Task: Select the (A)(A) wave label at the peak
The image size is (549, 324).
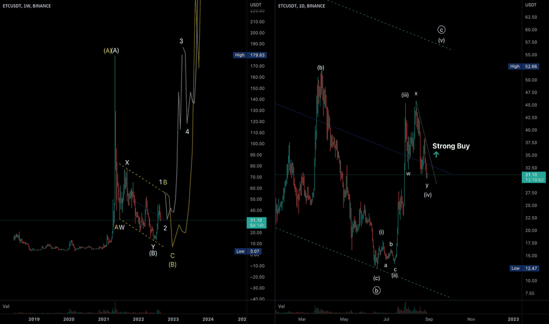Action: [111, 51]
